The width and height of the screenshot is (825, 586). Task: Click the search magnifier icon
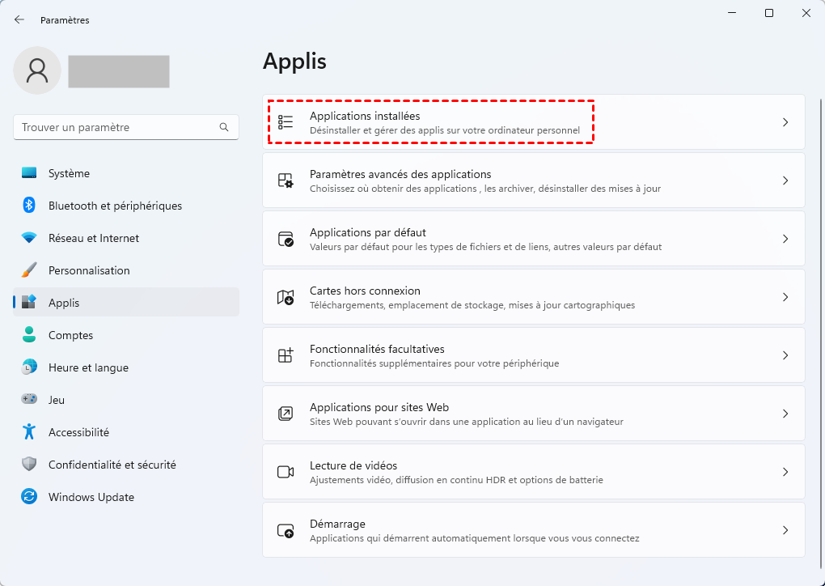(224, 128)
